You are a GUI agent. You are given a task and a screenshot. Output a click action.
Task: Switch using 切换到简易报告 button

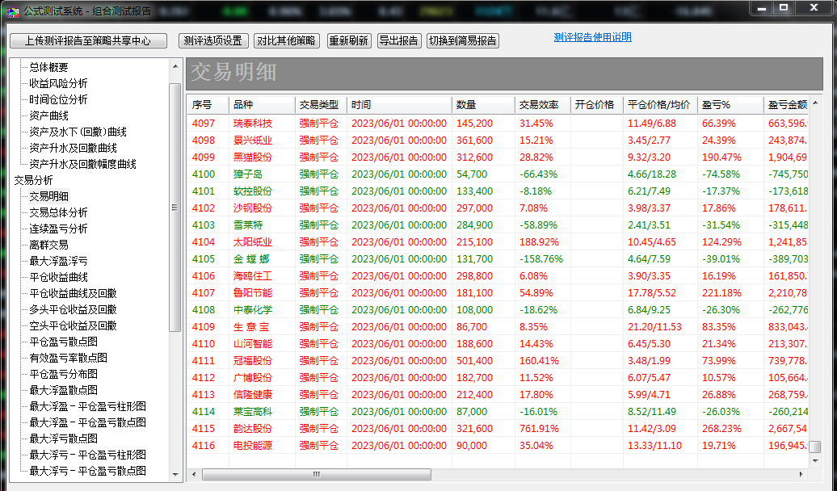coord(463,40)
